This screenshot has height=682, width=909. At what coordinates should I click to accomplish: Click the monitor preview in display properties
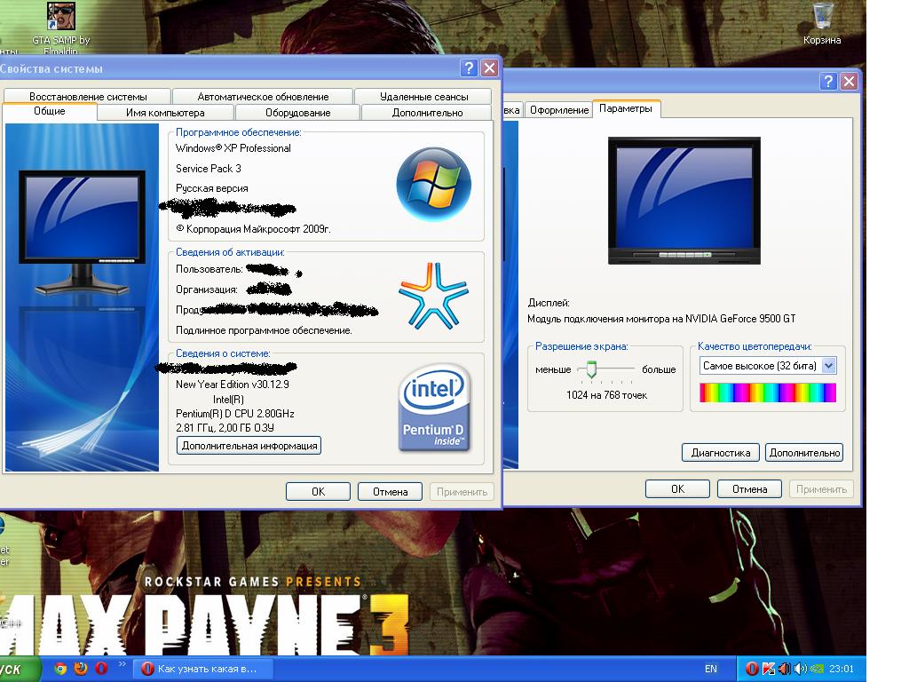tap(684, 201)
